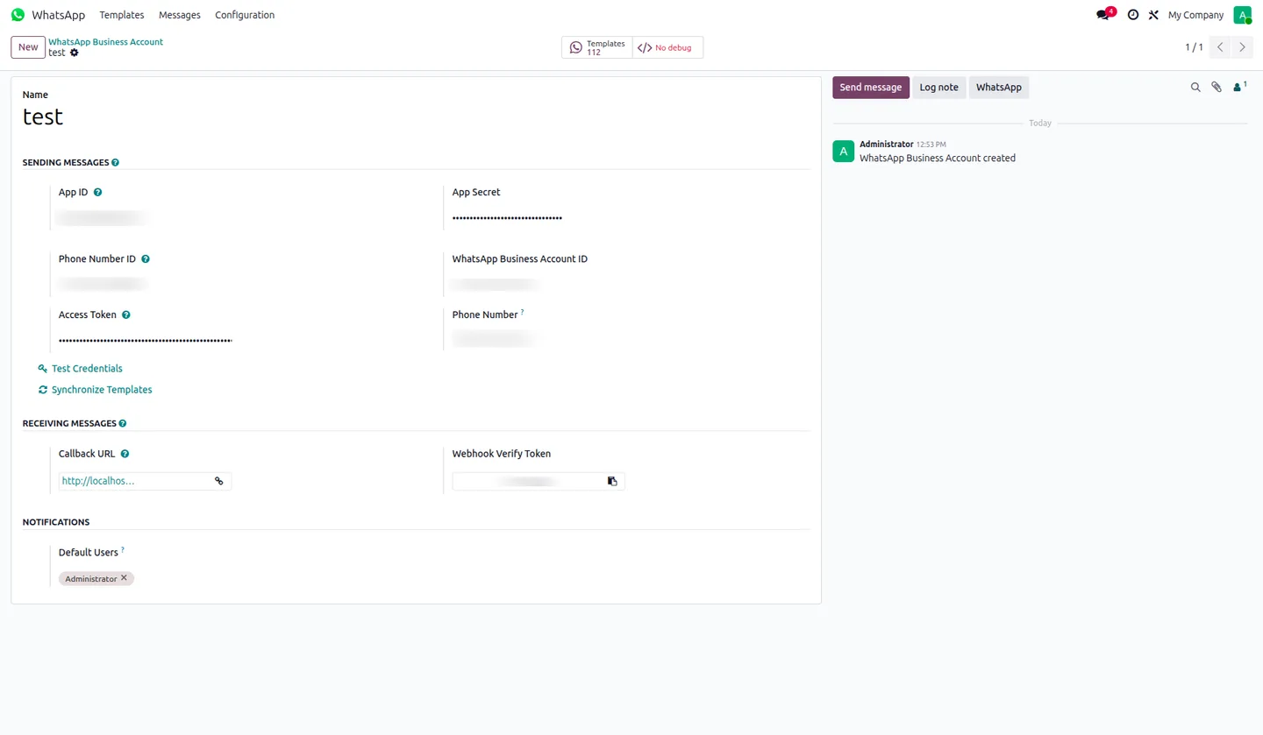Show followers icon in chatter
Screen dimensions: 1263x735
click(x=1239, y=87)
